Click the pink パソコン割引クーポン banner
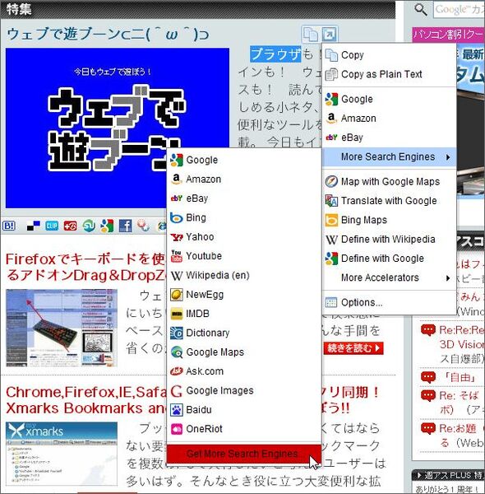The image size is (485, 494). click(x=449, y=35)
